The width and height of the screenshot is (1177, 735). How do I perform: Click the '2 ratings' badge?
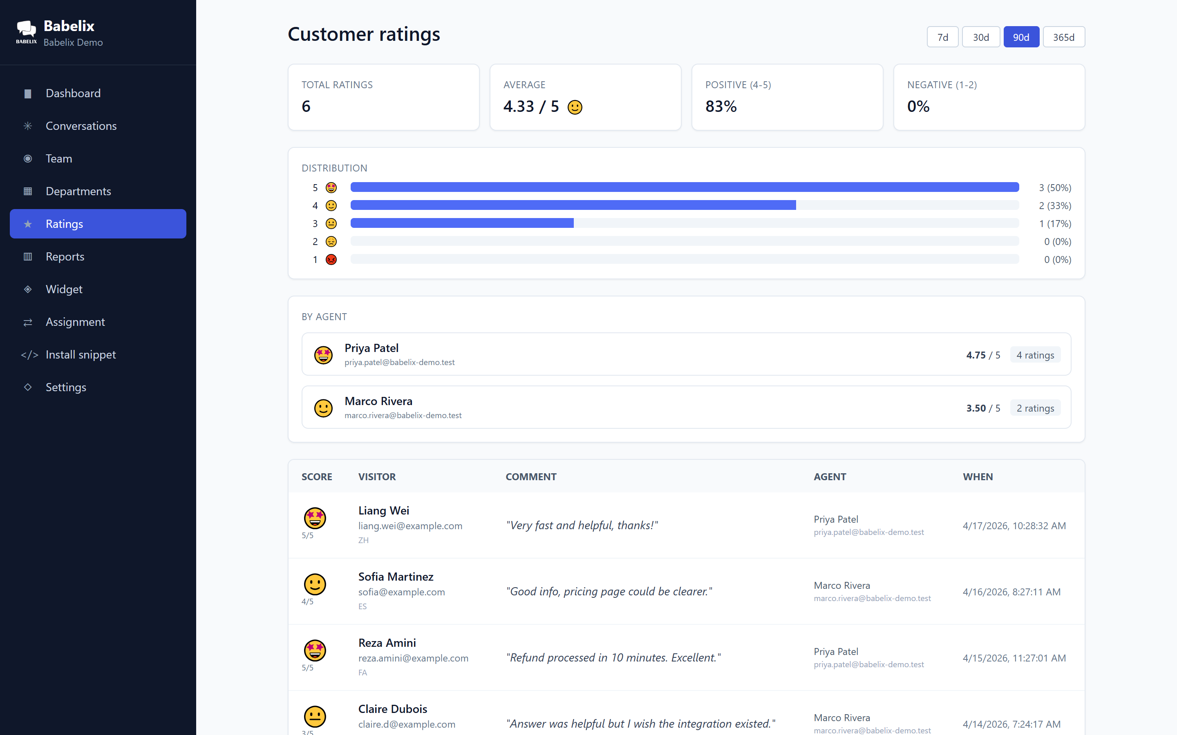click(1036, 408)
